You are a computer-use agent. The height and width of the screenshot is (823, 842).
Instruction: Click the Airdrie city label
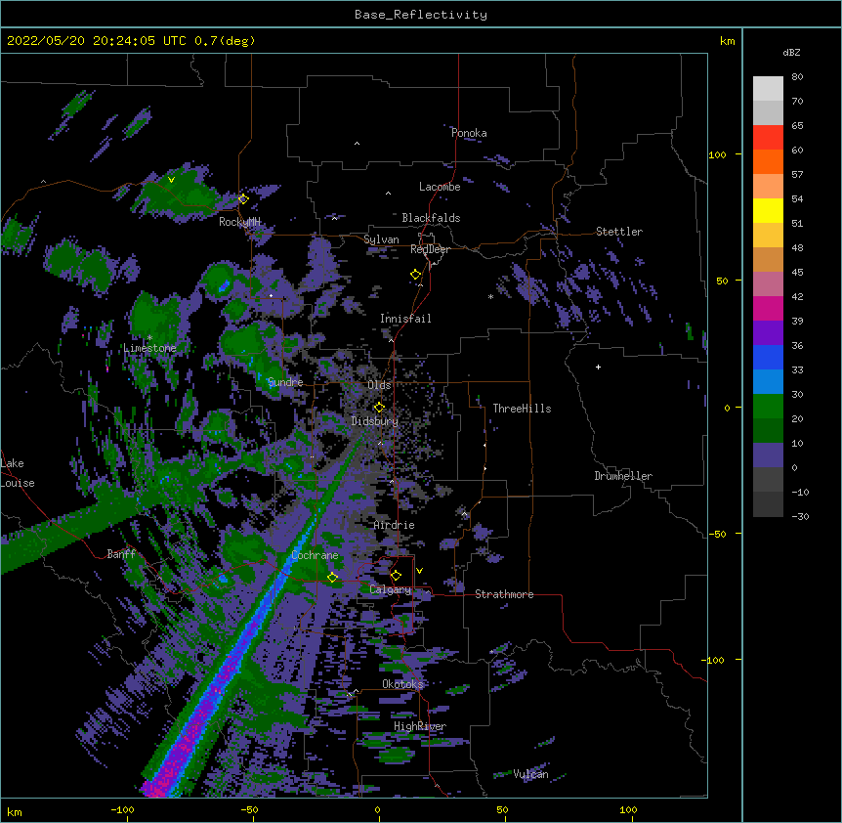pos(395,525)
